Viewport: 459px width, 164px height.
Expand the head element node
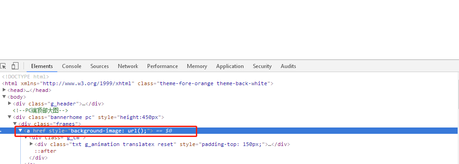tap(4, 90)
